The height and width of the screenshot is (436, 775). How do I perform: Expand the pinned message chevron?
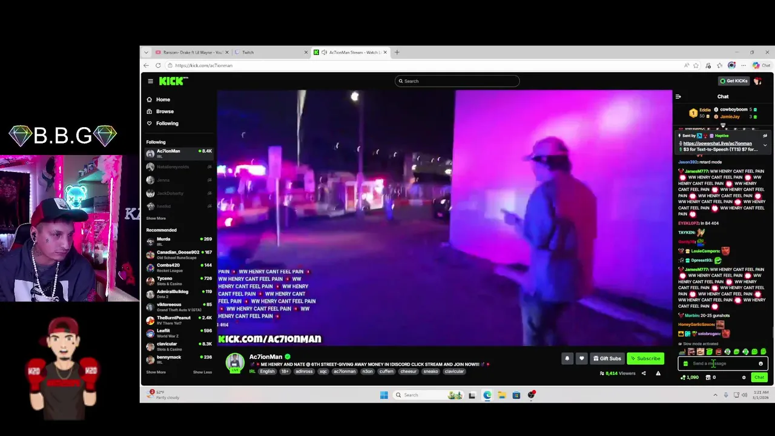765,145
